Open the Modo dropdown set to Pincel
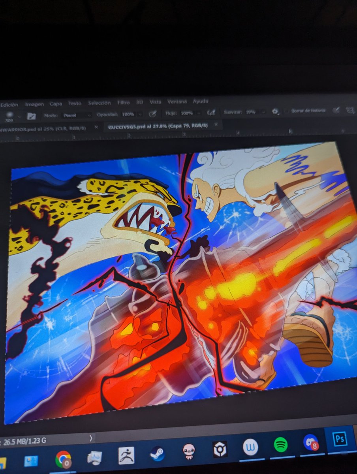357x474 pixels. point(75,115)
